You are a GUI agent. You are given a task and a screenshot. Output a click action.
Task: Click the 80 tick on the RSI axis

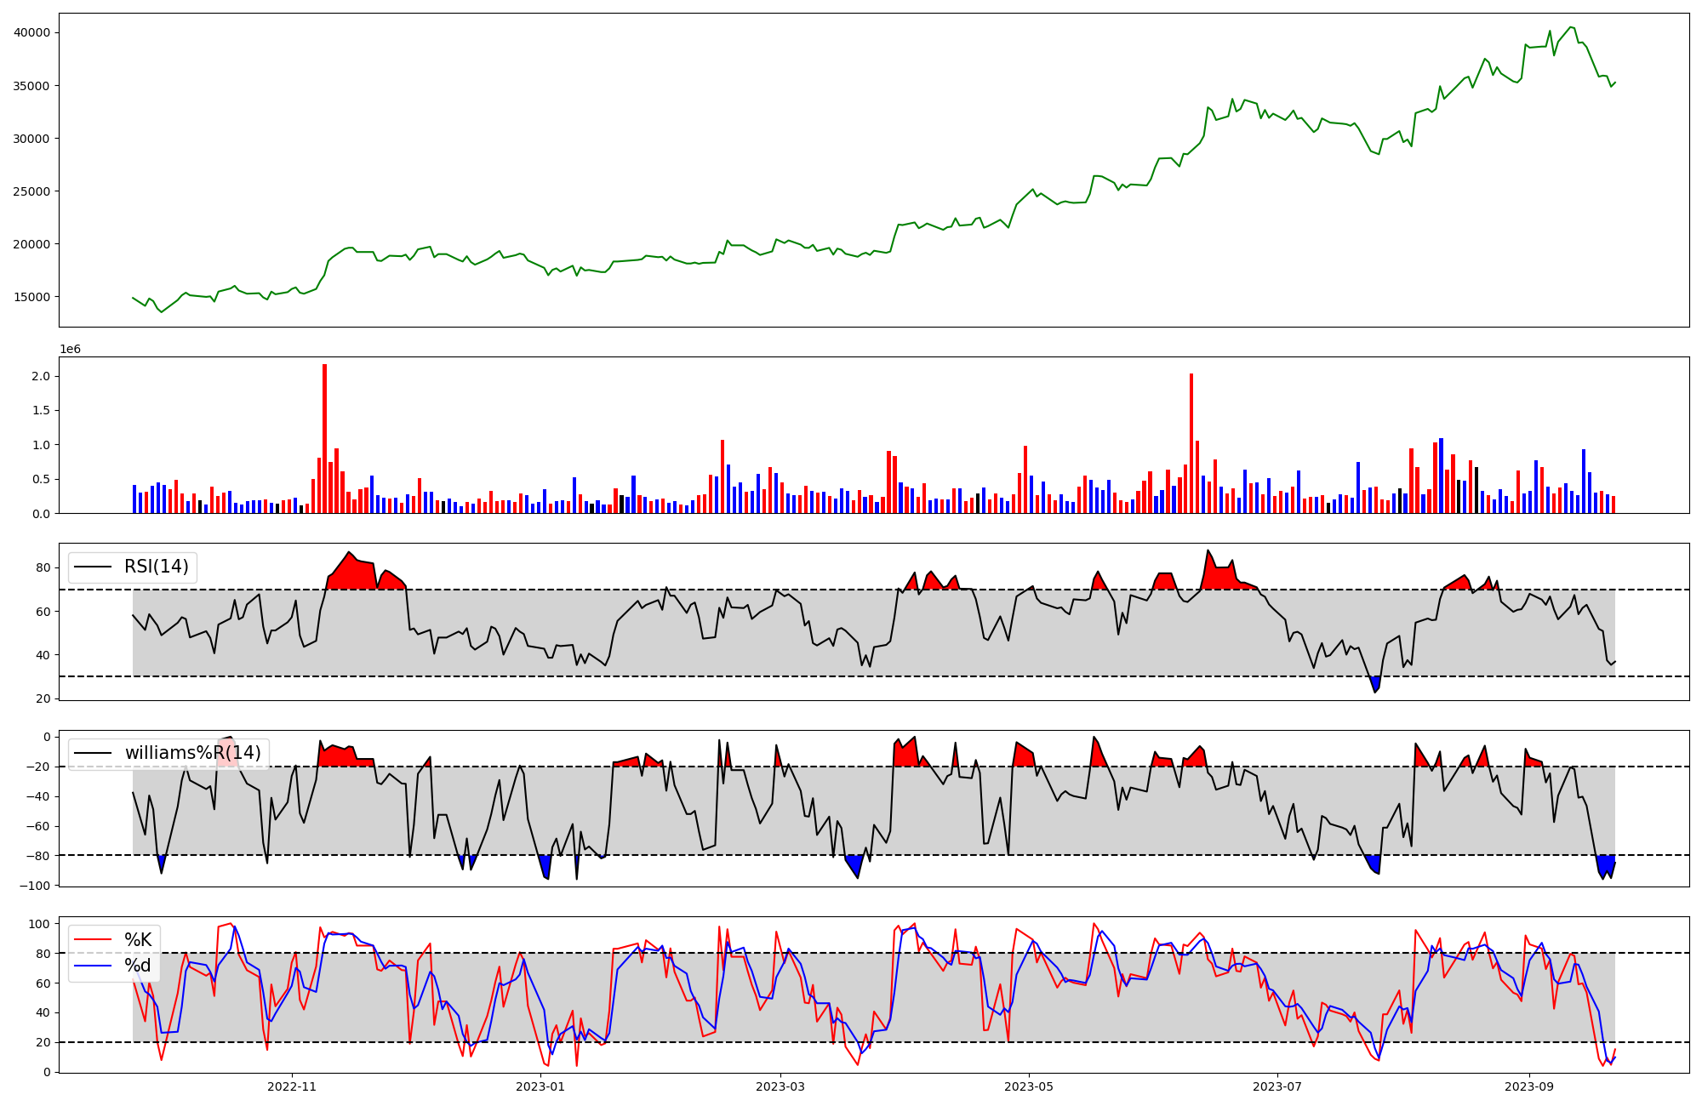43,567
